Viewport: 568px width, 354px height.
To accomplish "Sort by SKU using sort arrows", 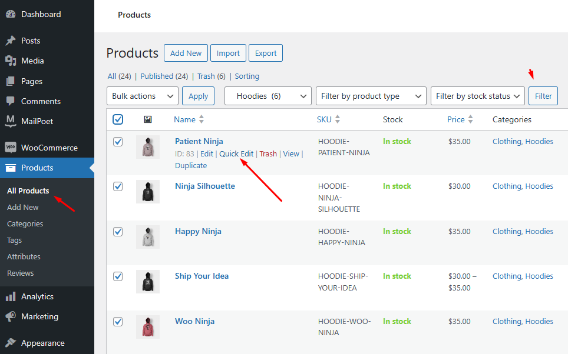I will pyautogui.click(x=338, y=119).
